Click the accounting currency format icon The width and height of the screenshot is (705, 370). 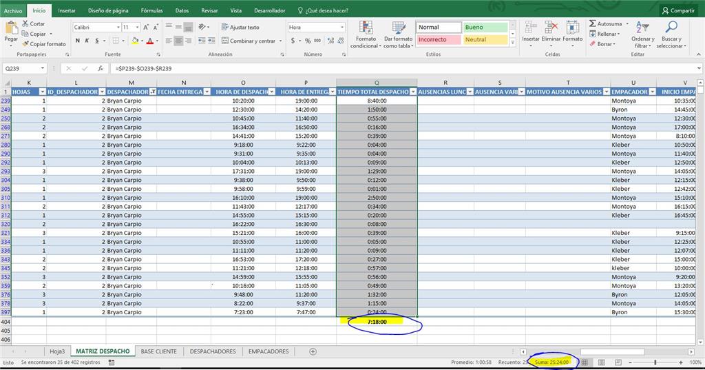tap(293, 41)
